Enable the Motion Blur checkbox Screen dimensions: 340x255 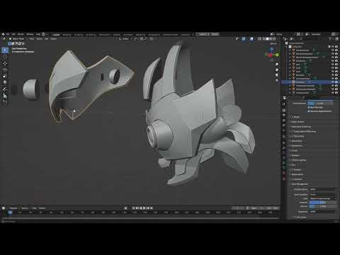(x=293, y=136)
